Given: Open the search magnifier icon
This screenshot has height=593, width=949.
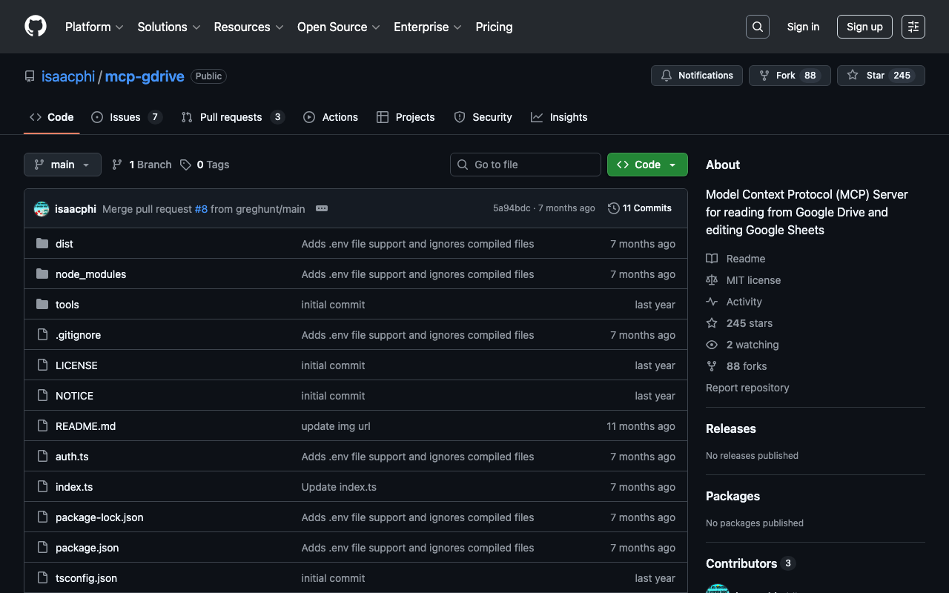Looking at the screenshot, I should pyautogui.click(x=757, y=27).
